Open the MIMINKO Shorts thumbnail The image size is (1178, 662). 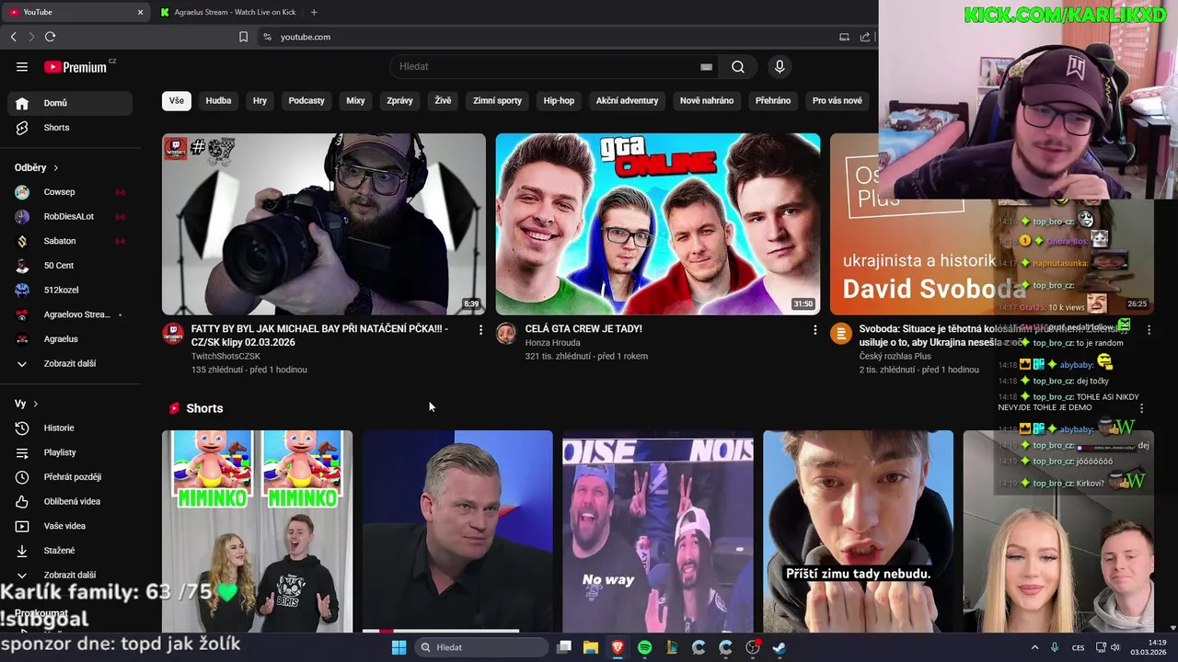point(257,531)
